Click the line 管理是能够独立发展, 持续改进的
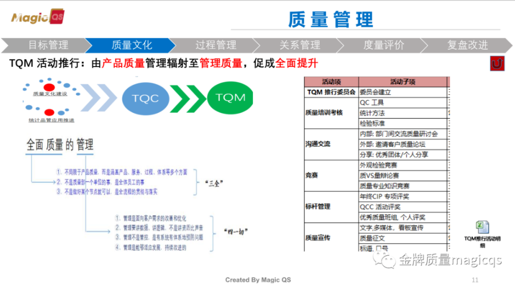Screen dimensions: 515x286 point(151,247)
